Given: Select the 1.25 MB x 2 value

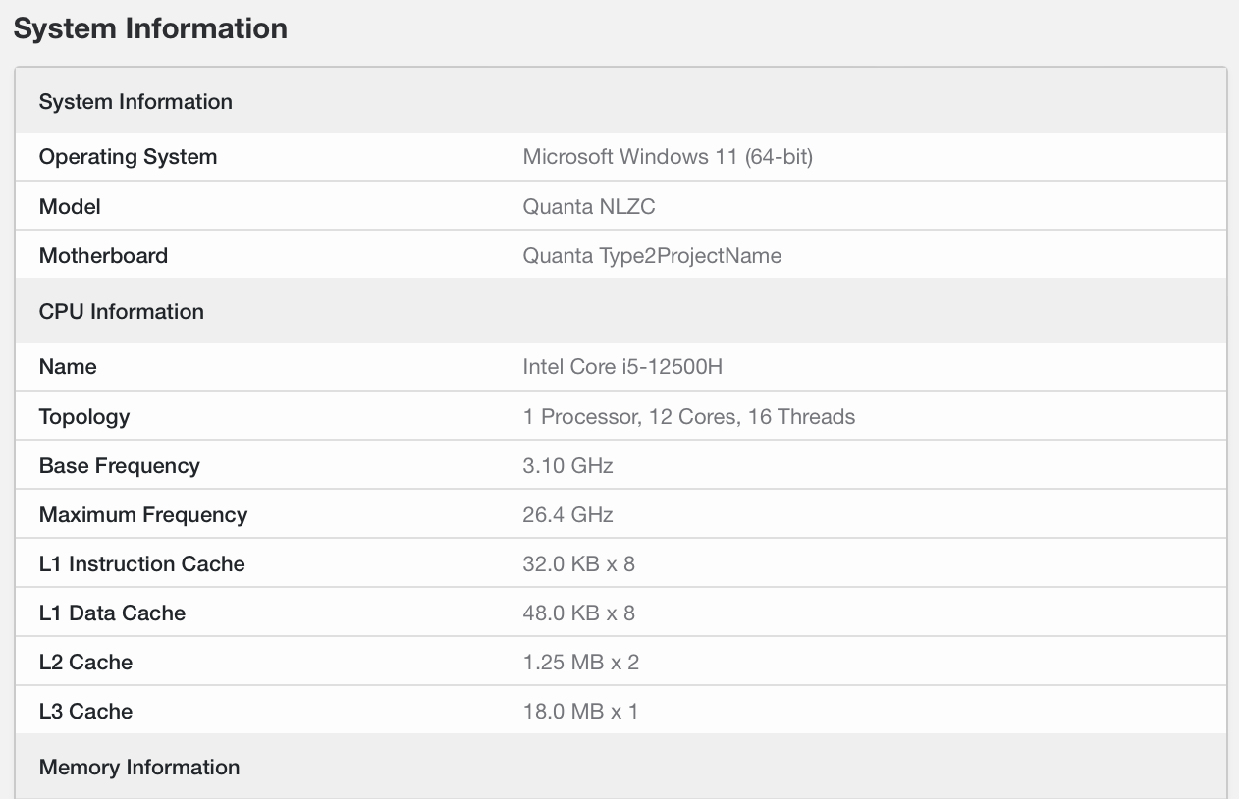Looking at the screenshot, I should click(580, 662).
